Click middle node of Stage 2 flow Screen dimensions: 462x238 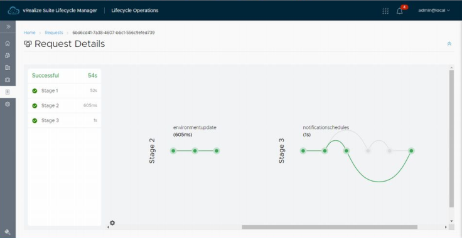(195, 151)
